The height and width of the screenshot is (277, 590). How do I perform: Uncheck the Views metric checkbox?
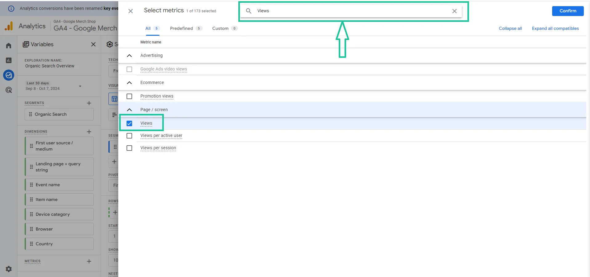[129, 123]
